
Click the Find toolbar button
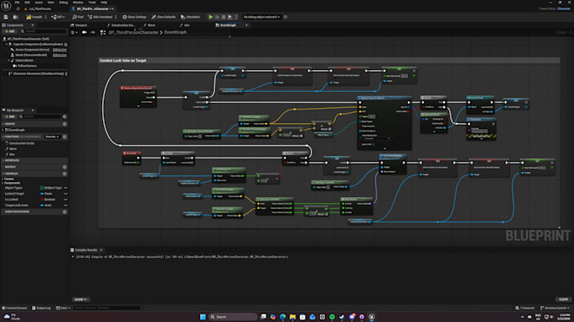[78, 17]
